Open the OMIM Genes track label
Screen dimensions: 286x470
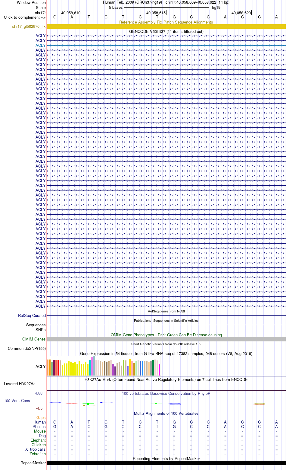(x=34, y=339)
